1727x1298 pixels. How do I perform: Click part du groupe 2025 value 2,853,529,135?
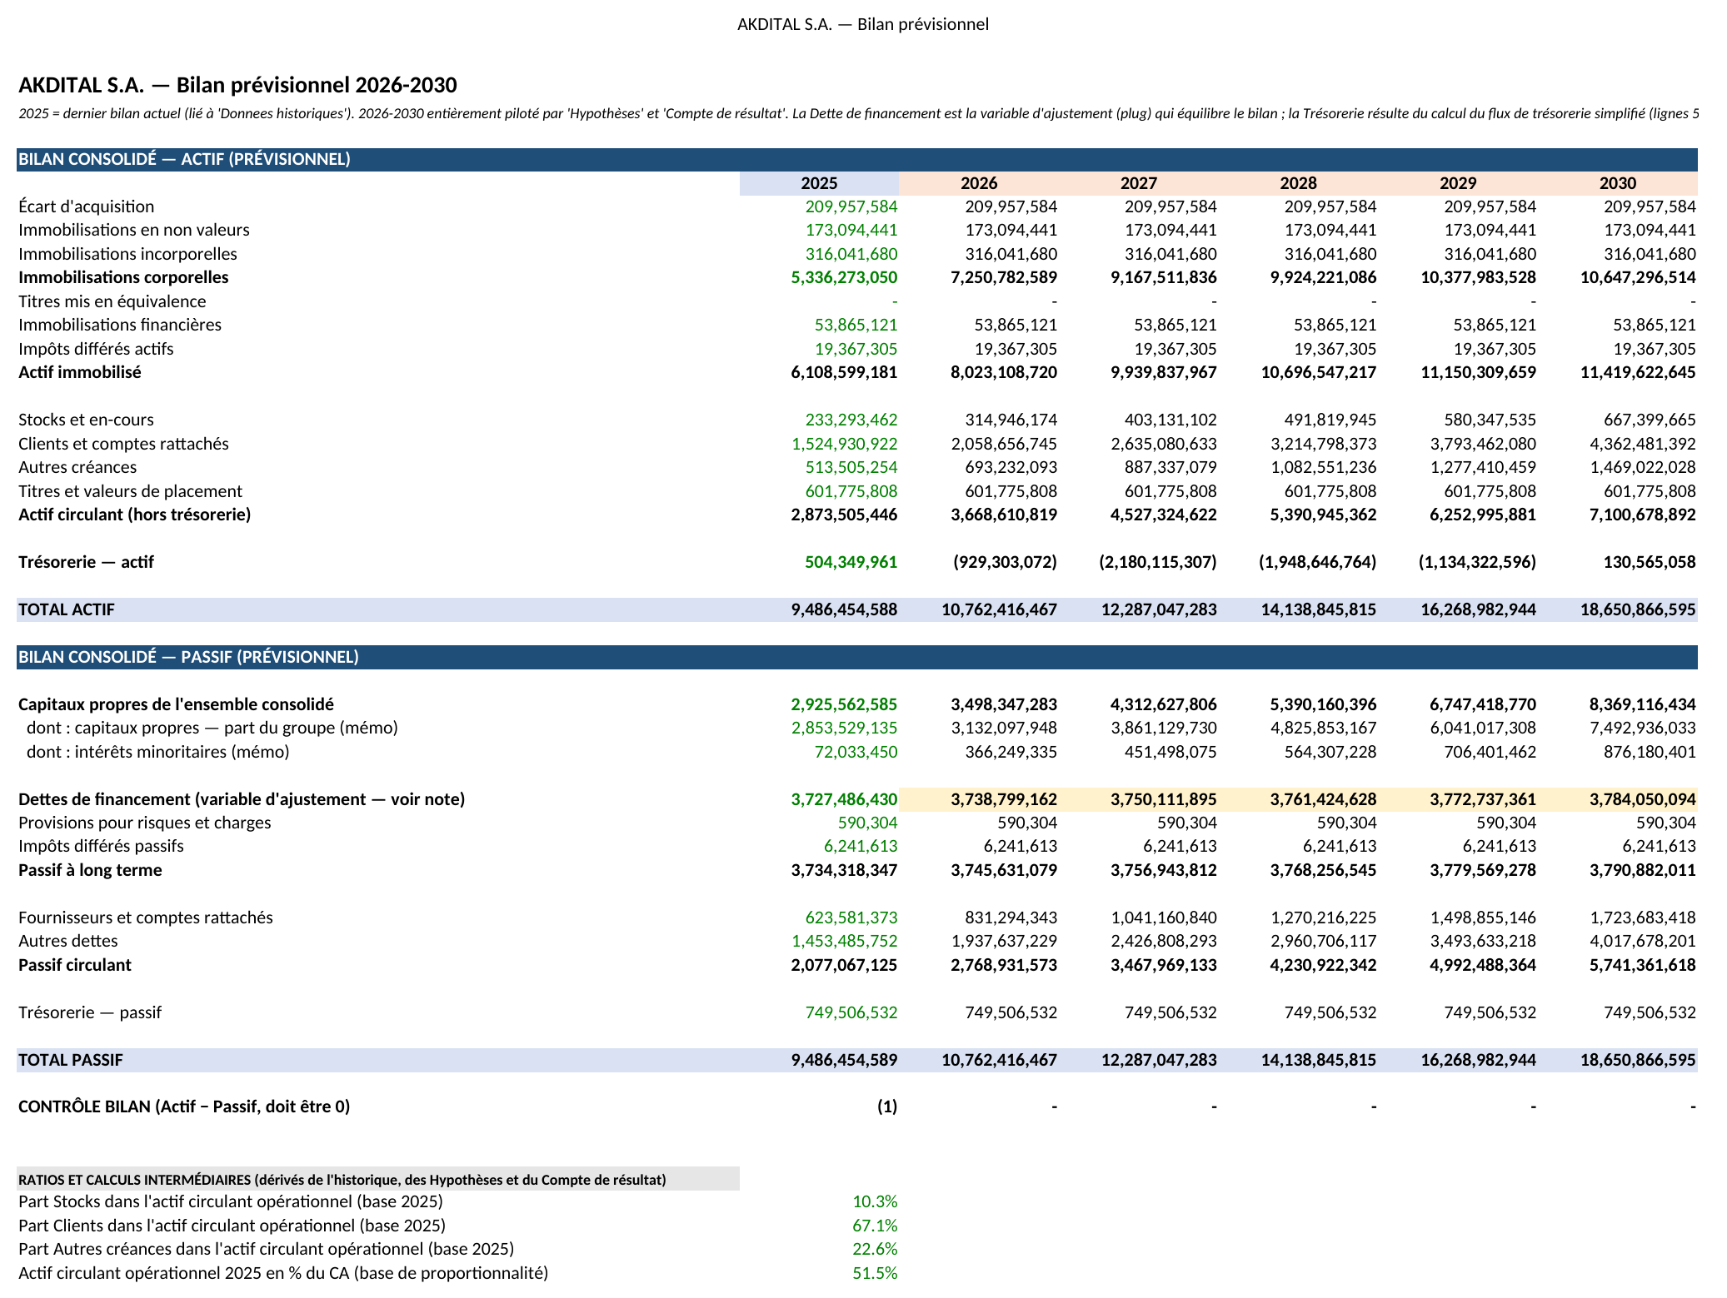pos(844,728)
